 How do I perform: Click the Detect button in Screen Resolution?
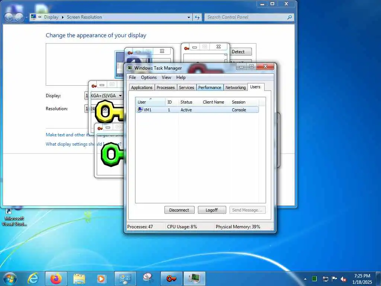point(241,51)
